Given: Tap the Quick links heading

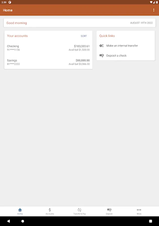Looking at the screenshot, I should point(107,36).
